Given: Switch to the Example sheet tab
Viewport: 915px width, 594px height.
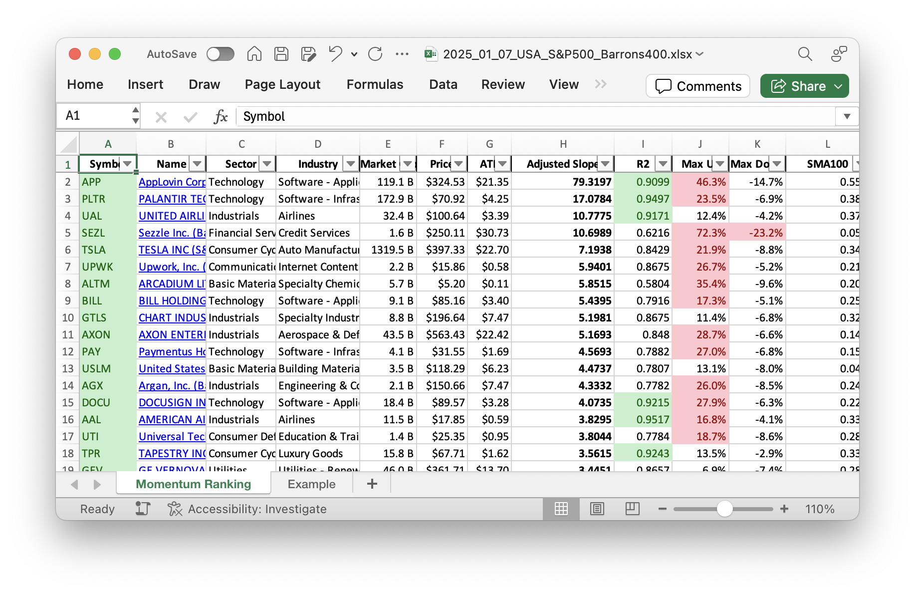Looking at the screenshot, I should click(x=311, y=484).
